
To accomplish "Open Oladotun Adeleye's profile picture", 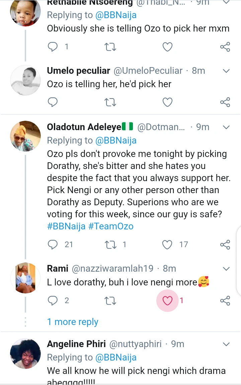I will [25, 135].
